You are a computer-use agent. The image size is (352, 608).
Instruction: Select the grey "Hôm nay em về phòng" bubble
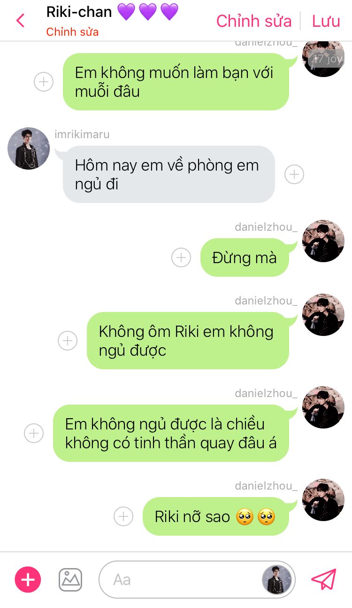tap(169, 174)
